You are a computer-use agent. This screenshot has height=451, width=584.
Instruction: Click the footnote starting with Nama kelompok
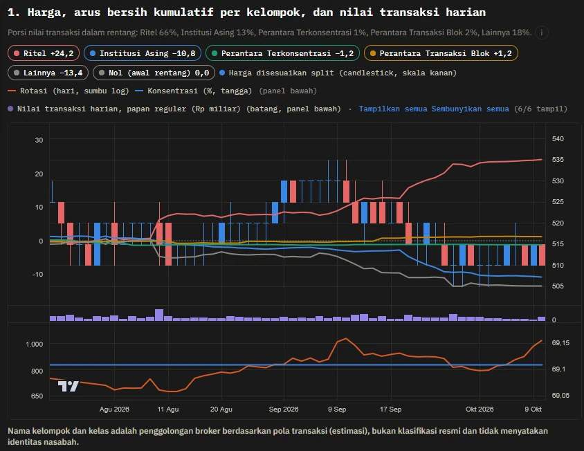278,436
